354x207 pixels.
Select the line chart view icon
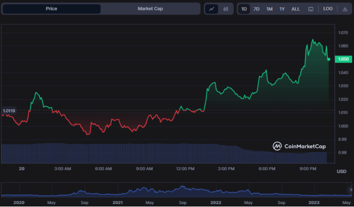(x=212, y=9)
